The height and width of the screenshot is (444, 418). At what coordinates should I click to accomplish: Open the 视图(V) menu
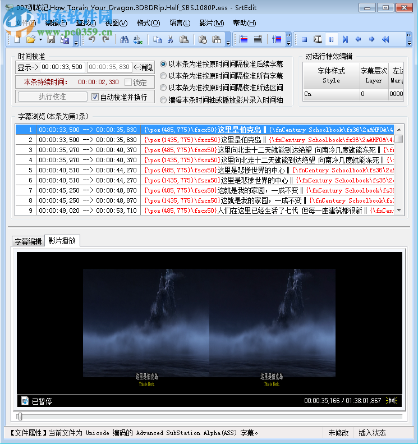click(x=116, y=23)
